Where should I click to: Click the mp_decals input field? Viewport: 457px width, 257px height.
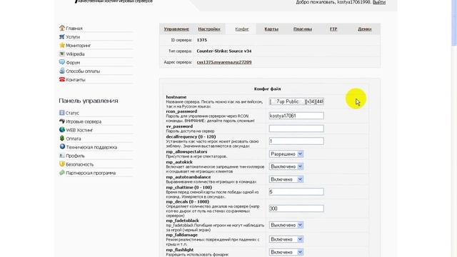(x=296, y=208)
